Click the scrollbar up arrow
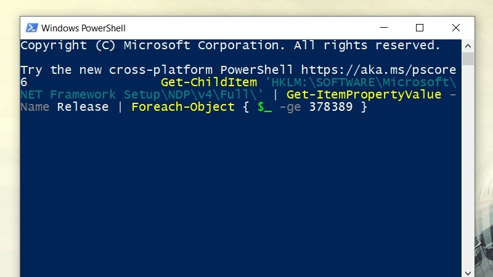Screen dimensions: 493x277 pyautogui.click(x=468, y=46)
